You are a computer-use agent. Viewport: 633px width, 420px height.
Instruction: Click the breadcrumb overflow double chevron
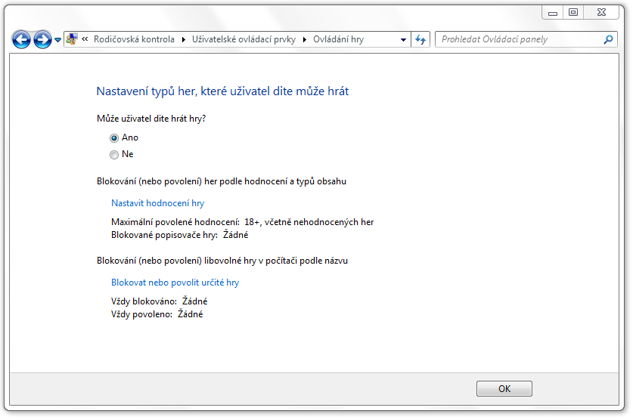pos(85,39)
